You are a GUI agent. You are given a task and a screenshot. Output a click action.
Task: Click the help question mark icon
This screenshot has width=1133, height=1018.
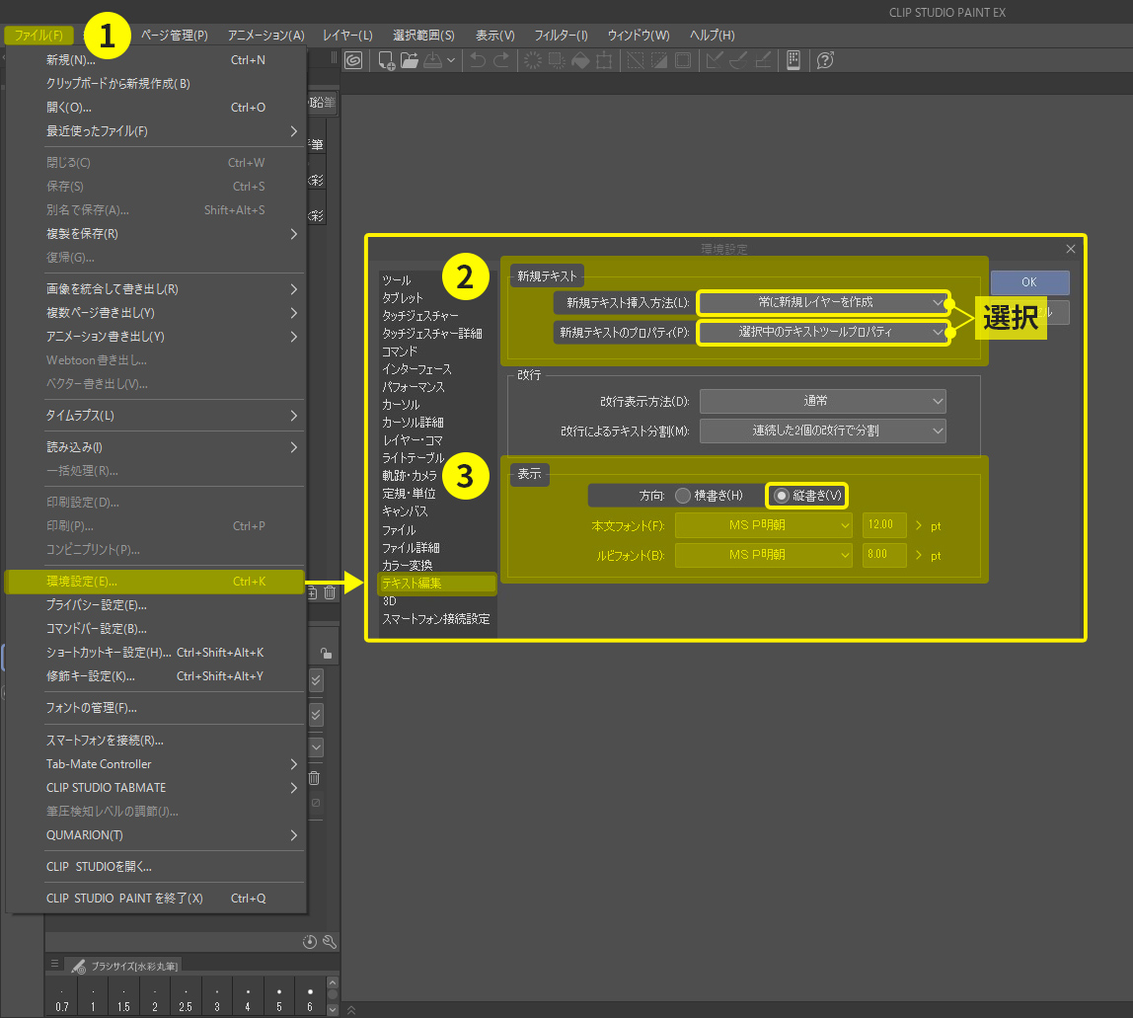click(x=825, y=60)
